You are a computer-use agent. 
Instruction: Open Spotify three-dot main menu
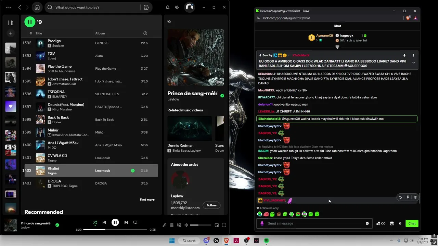tap(9, 7)
